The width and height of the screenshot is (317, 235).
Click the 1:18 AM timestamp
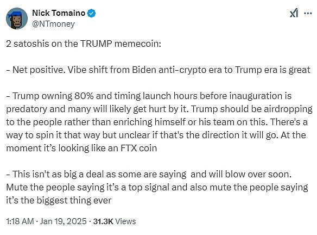pyautogui.click(x=20, y=221)
